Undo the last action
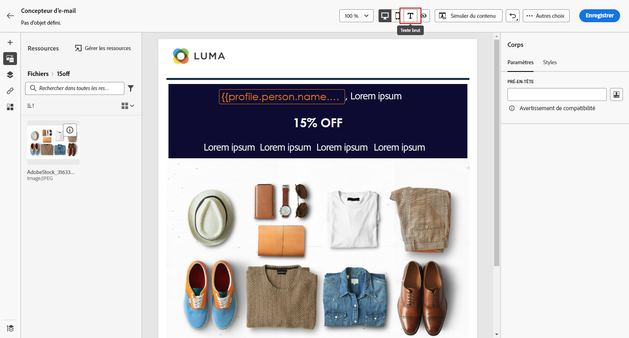This screenshot has height=338, width=629. tap(513, 16)
